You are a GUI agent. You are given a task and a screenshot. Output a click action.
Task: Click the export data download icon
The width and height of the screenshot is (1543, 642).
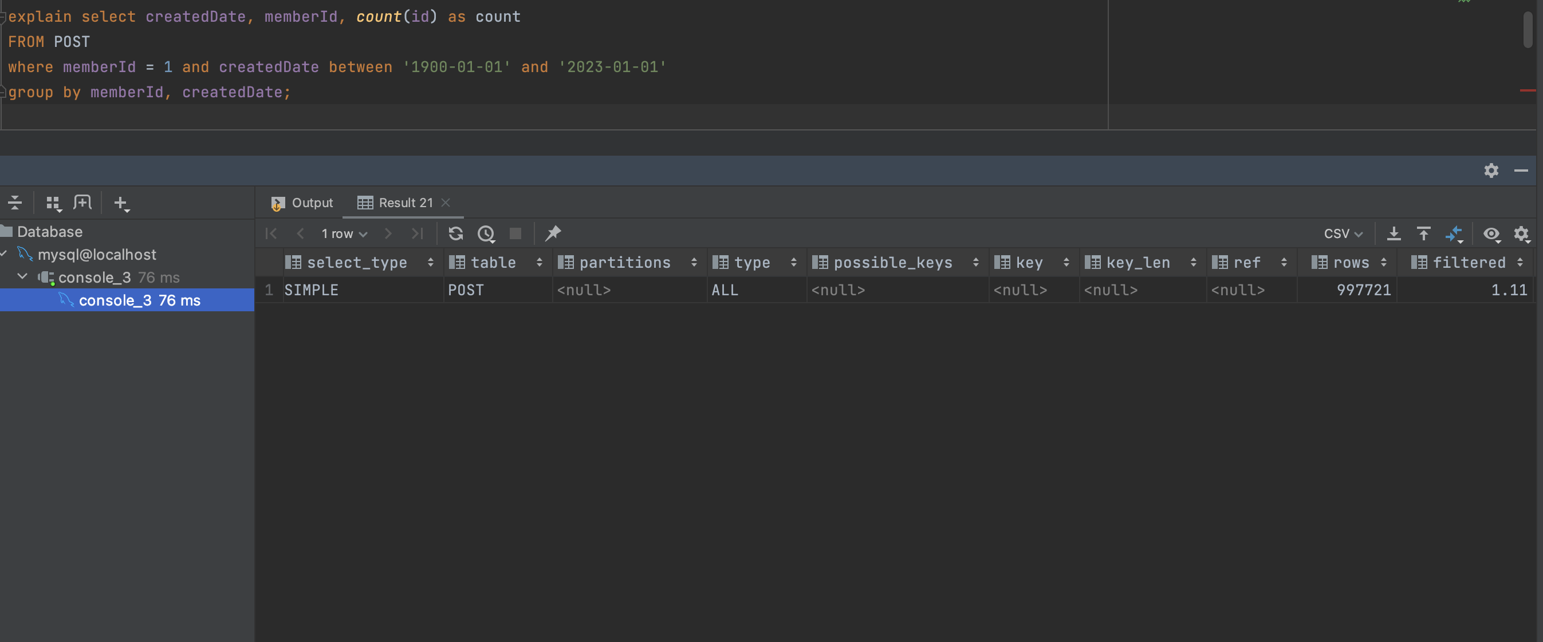[x=1394, y=233]
